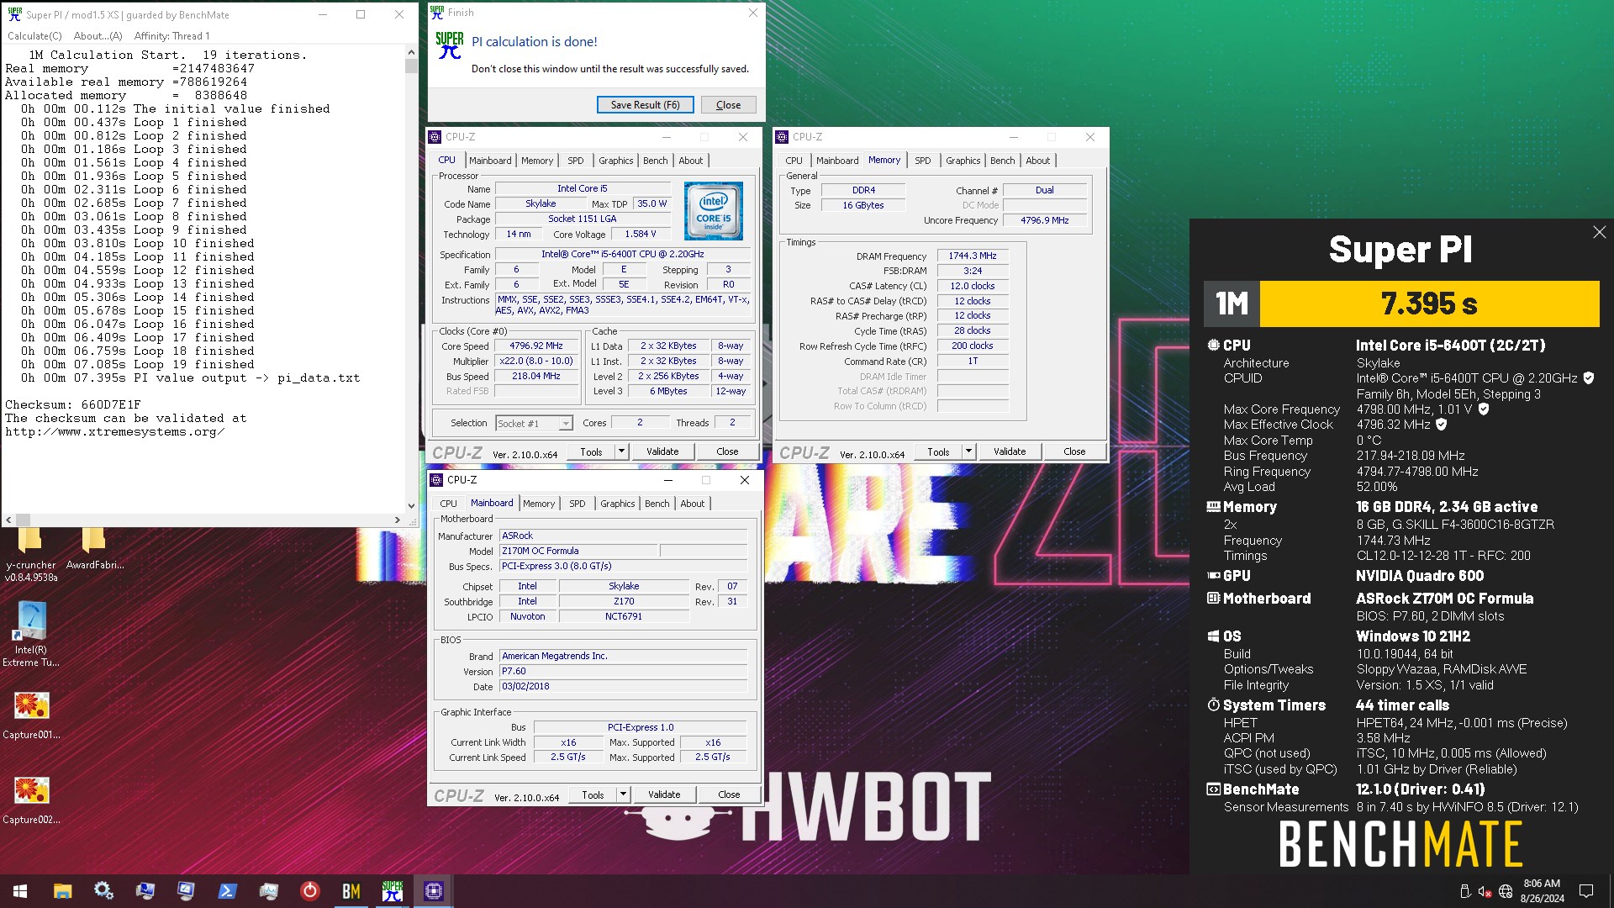Click http://www.xtremesystems.org/ text in Super PI
The height and width of the screenshot is (908, 1614).
pos(114,431)
